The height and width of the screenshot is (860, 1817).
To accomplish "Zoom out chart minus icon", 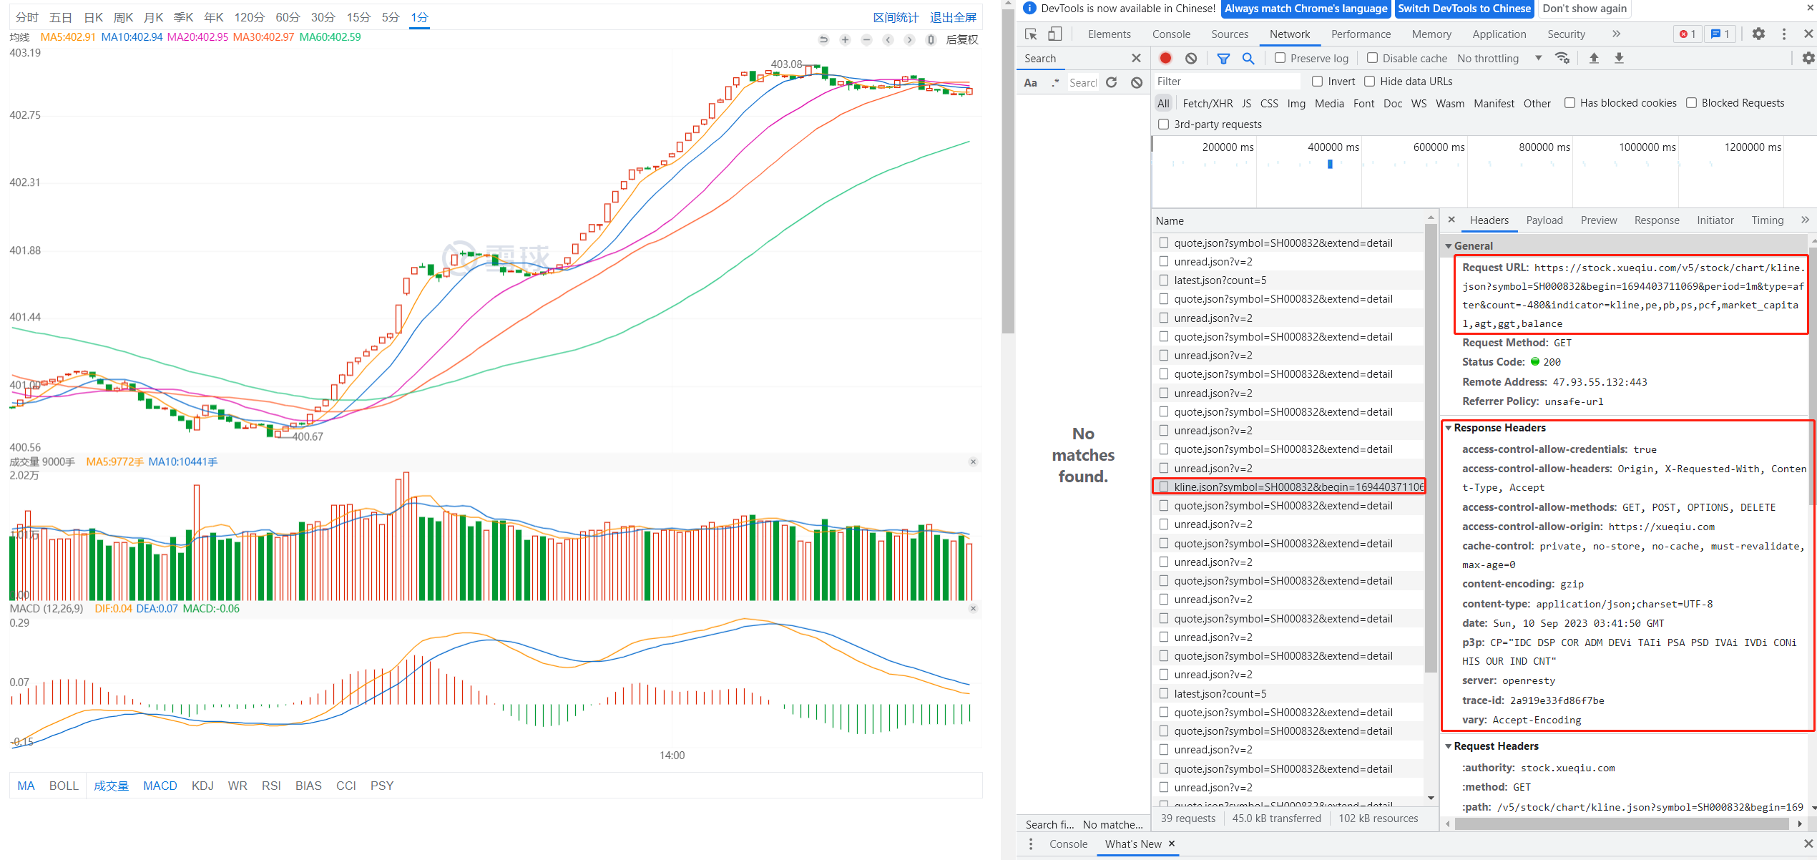I will point(866,40).
